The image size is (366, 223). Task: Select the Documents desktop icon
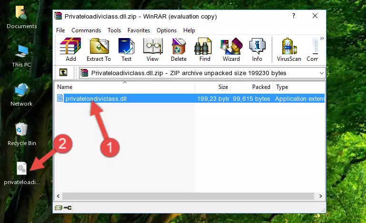coord(21,17)
